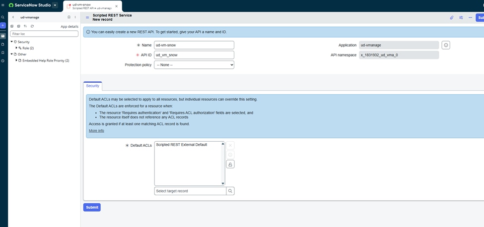
Task: Click the API ID field
Action: pos(194,55)
